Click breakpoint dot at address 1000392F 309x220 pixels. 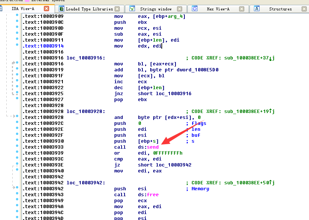tap(17, 134)
